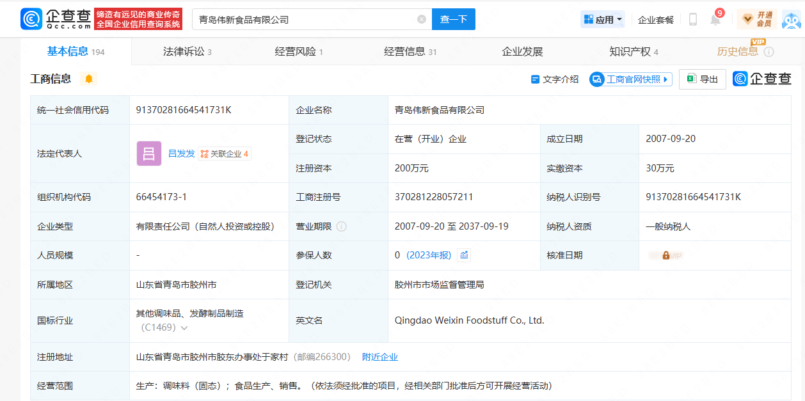Open the notification bell in the header

pos(716,18)
